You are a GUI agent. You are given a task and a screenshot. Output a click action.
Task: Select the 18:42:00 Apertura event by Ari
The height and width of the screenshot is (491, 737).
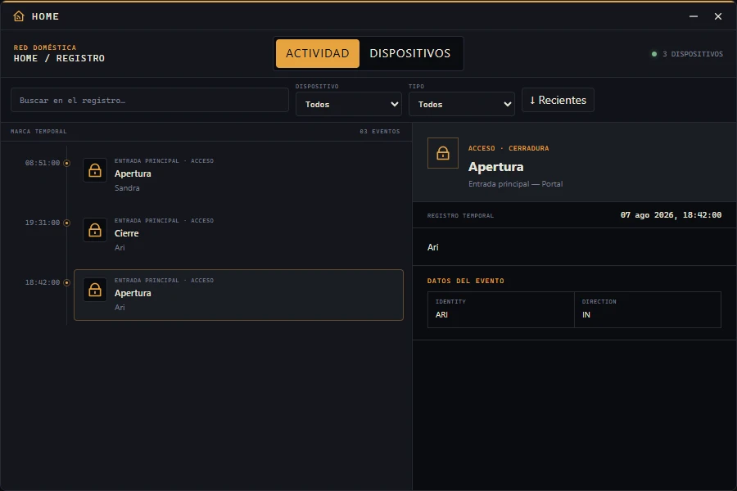coord(239,295)
